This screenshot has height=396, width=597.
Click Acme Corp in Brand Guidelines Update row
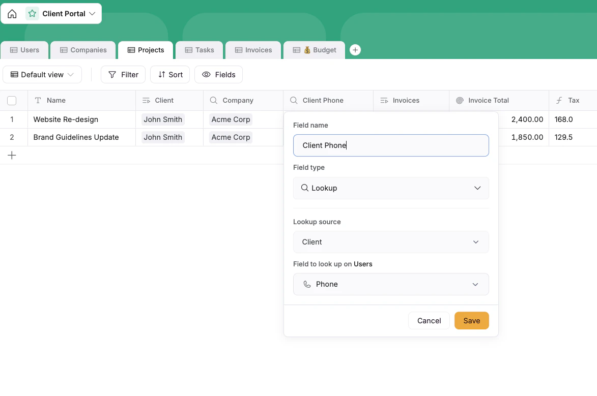(231, 137)
